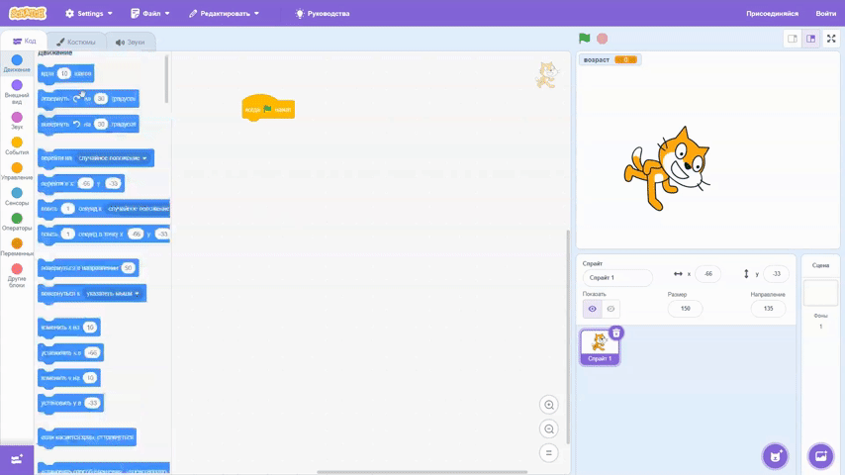
Task: Edit sprite Направление field
Action: coord(768,309)
